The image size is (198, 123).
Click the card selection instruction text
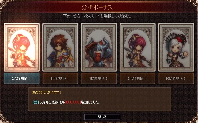[x=97, y=16]
